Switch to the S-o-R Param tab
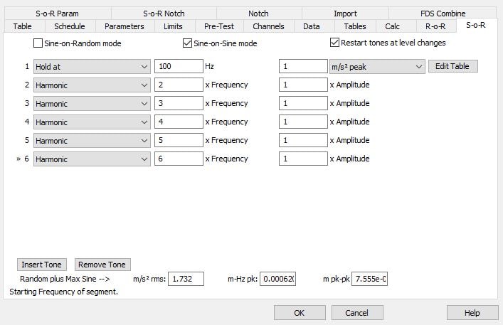 [x=57, y=14]
